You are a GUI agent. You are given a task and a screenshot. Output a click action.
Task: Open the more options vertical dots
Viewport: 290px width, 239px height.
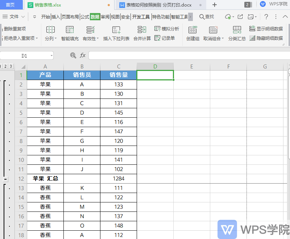tap(276, 17)
